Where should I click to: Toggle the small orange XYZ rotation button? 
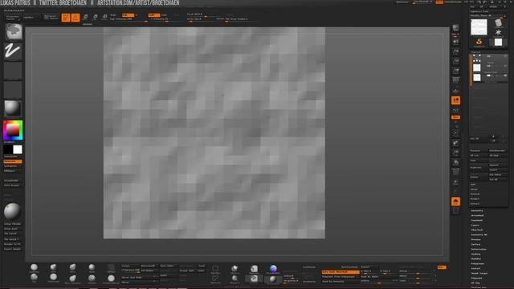(x=455, y=117)
